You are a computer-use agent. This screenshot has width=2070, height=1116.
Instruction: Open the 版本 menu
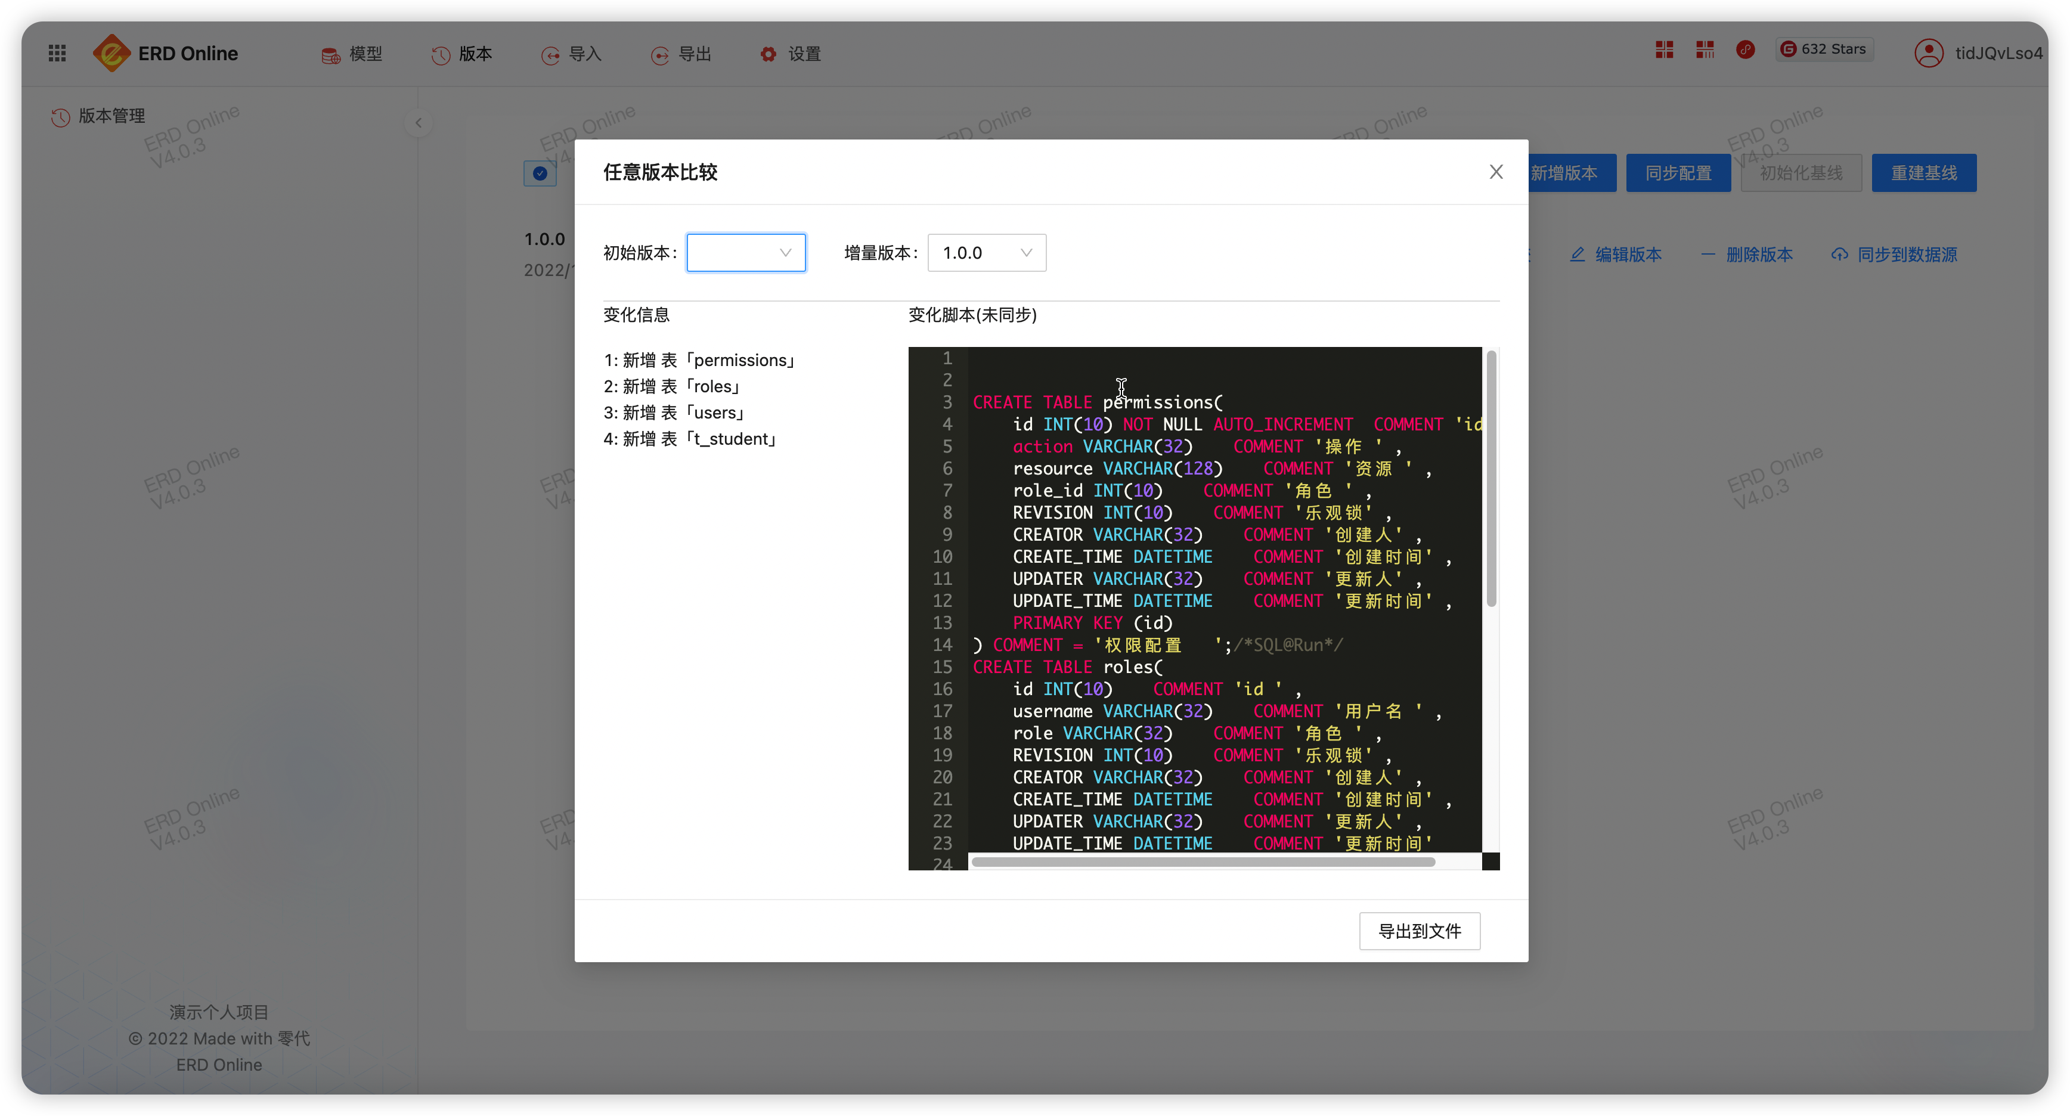(x=462, y=54)
